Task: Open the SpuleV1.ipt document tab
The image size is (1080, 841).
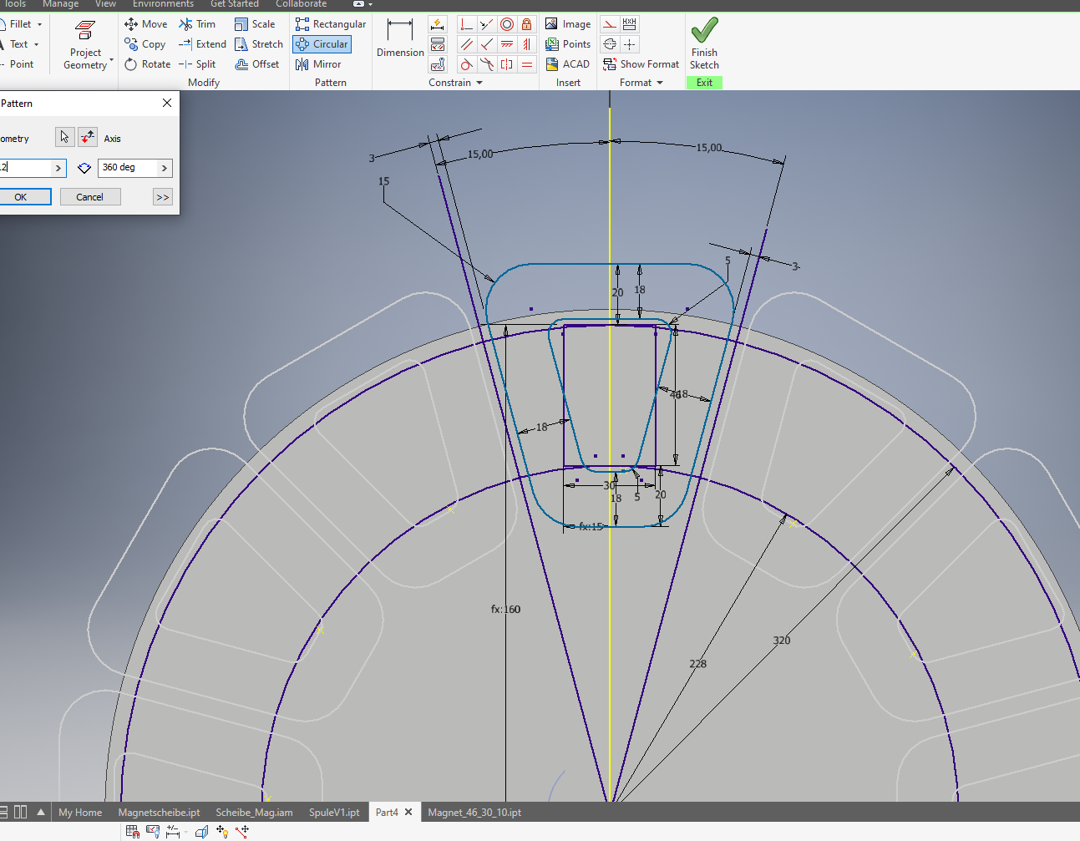Action: [334, 813]
